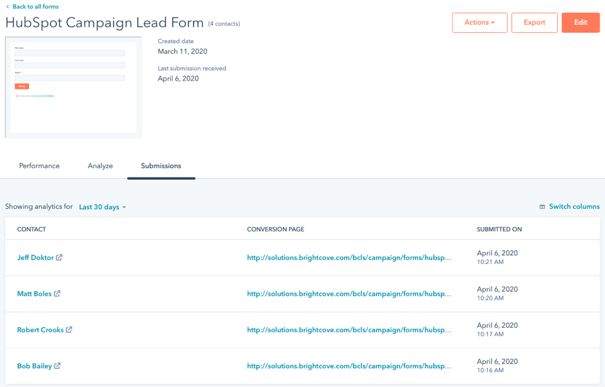Click the Switch columns table icon
The image size is (605, 387).
click(x=542, y=207)
